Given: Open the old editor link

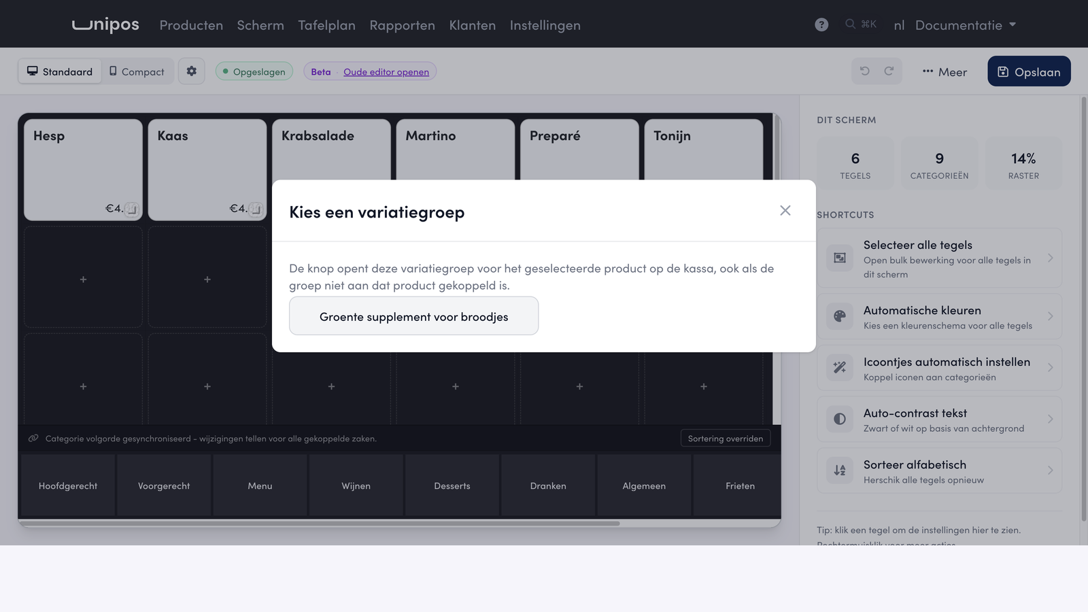Looking at the screenshot, I should (x=386, y=72).
